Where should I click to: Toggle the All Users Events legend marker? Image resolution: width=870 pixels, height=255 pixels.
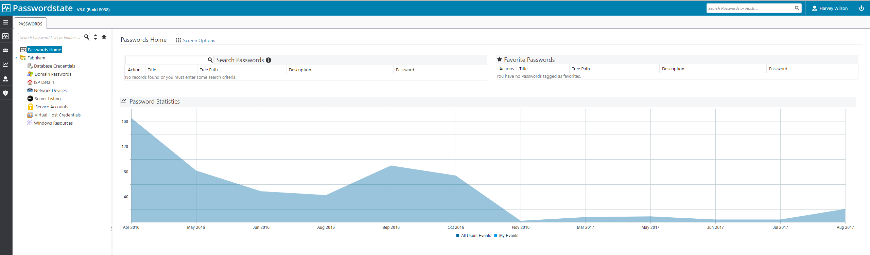(457, 236)
